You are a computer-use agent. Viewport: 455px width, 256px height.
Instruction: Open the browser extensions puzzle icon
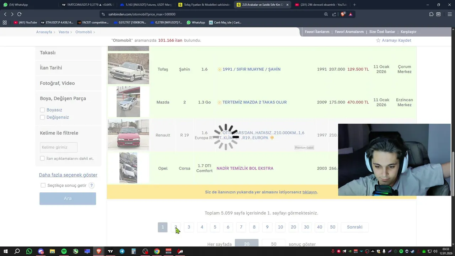pyautogui.click(x=431, y=14)
